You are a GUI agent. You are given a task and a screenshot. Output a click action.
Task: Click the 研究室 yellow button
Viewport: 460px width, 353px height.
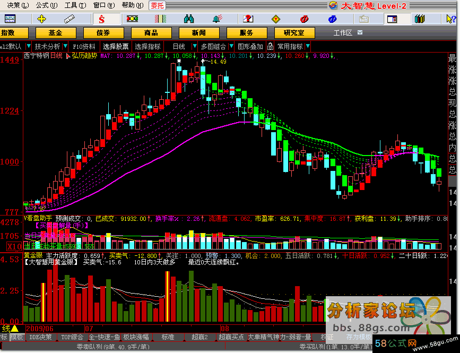(x=294, y=33)
